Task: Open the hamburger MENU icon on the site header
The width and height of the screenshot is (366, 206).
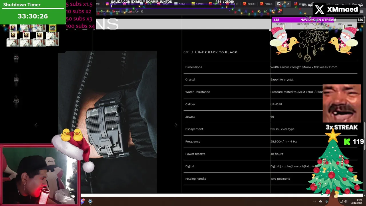Action: pyautogui.click(x=350, y=24)
